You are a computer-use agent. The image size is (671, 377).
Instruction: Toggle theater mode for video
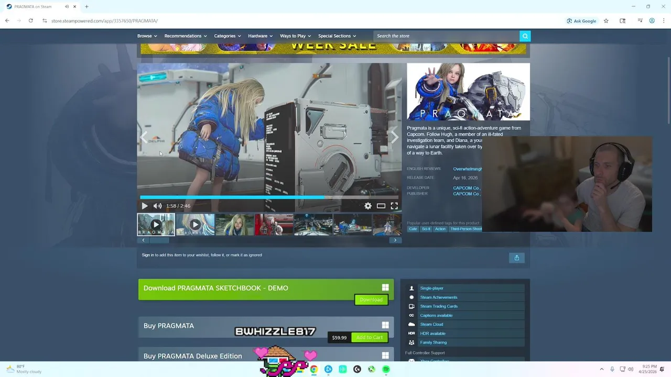point(381,206)
